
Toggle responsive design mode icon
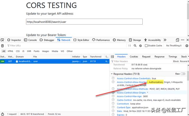177,40
